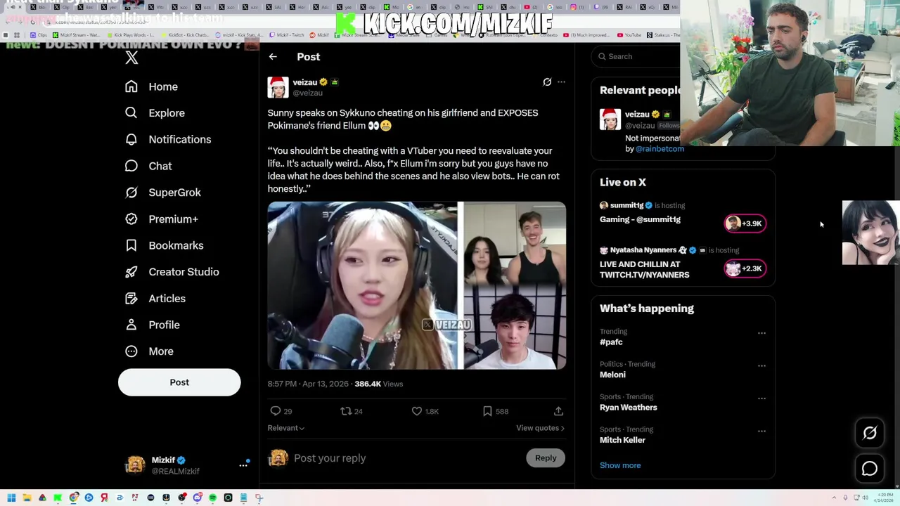Open Creator Studio rocket icon
900x506 pixels.
(131, 271)
